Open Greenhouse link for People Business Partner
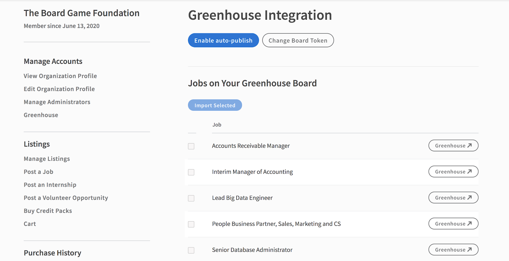 click(x=453, y=224)
